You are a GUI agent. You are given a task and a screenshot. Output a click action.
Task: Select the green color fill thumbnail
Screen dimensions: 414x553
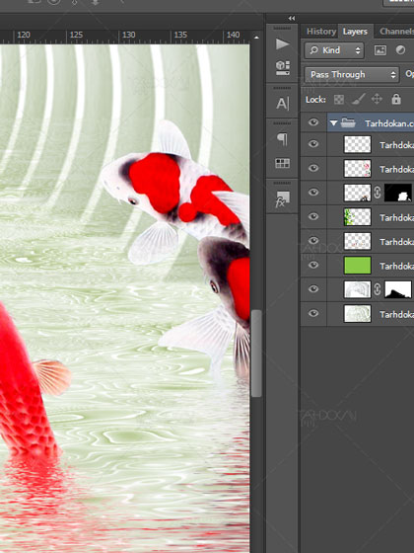coord(357,266)
